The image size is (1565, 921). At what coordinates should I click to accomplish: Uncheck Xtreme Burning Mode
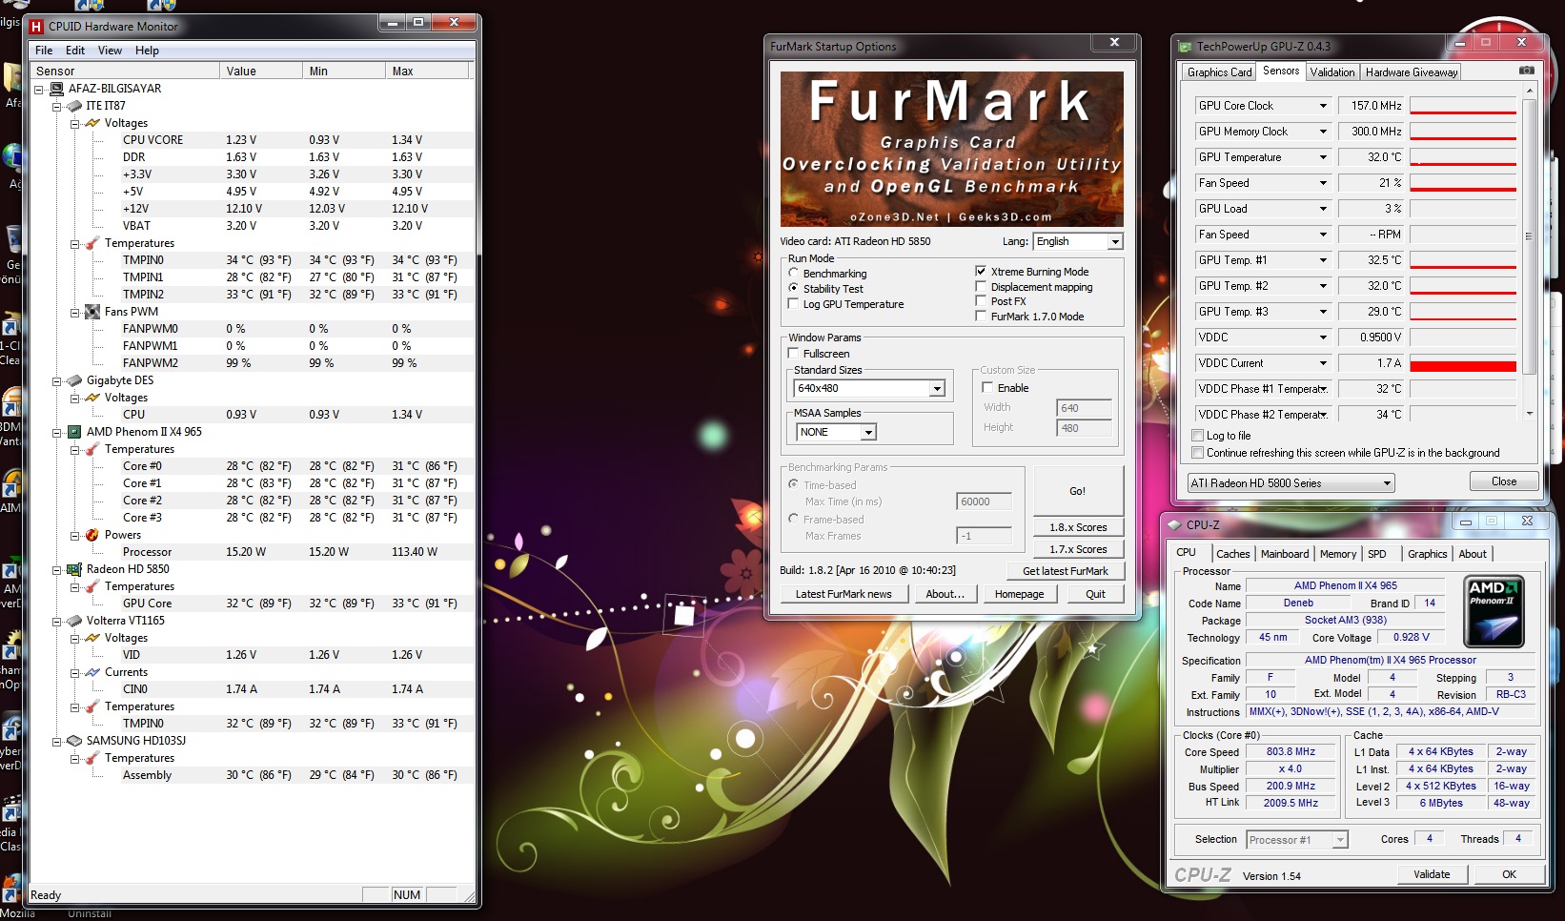click(x=981, y=272)
